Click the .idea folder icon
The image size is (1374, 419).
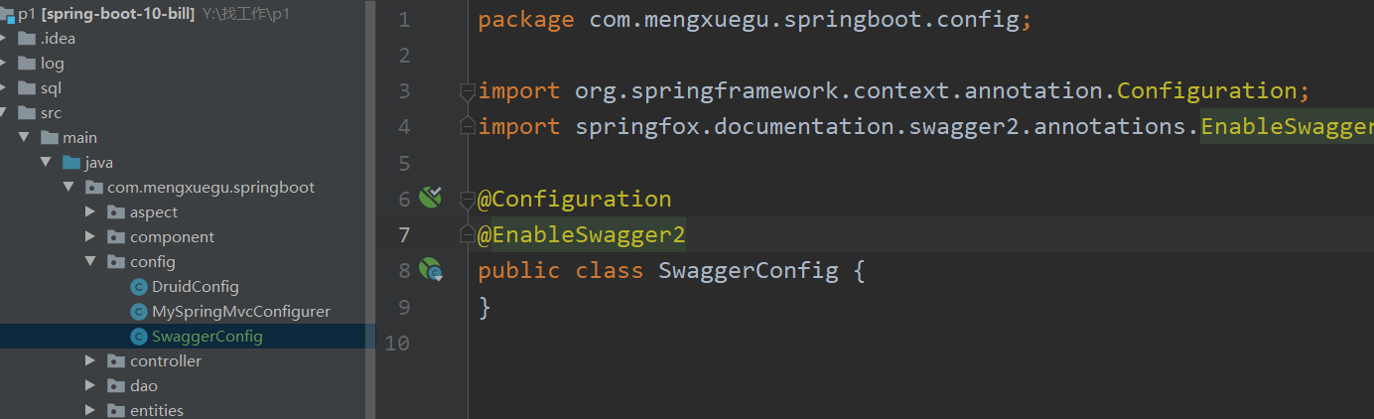[27, 39]
